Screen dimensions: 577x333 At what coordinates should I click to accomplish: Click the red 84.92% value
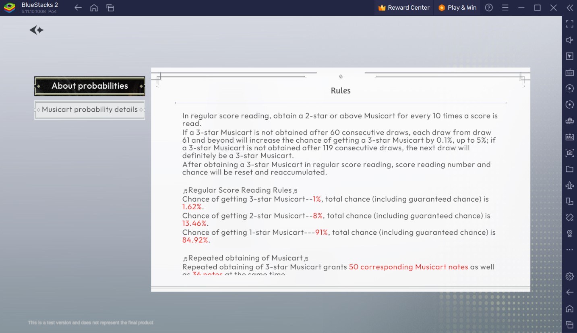pos(196,240)
